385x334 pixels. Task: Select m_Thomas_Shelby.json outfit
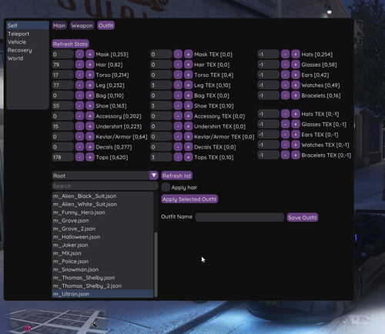(102, 278)
